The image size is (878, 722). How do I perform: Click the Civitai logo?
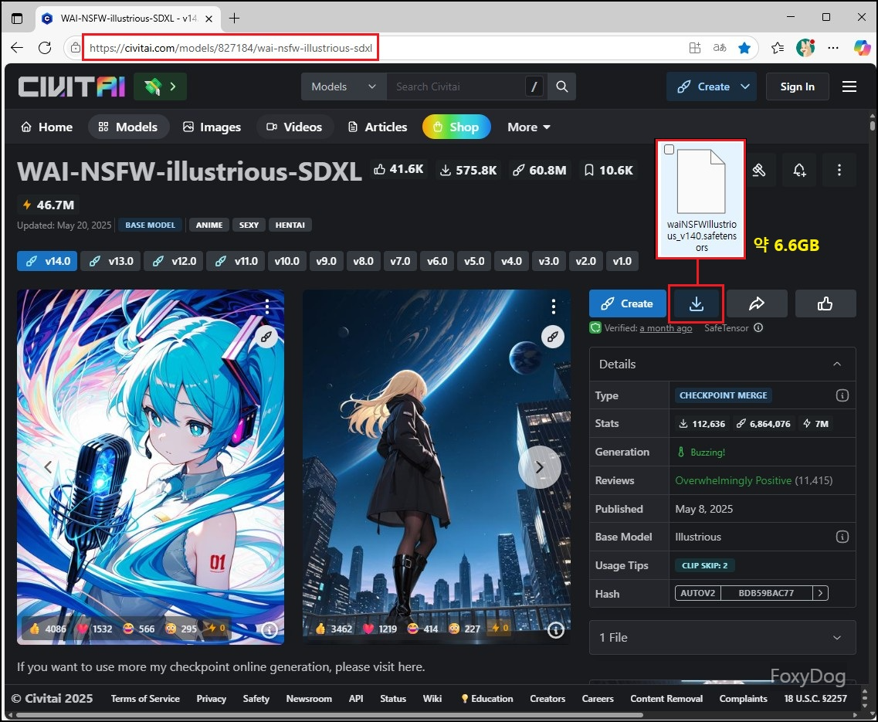(x=72, y=86)
